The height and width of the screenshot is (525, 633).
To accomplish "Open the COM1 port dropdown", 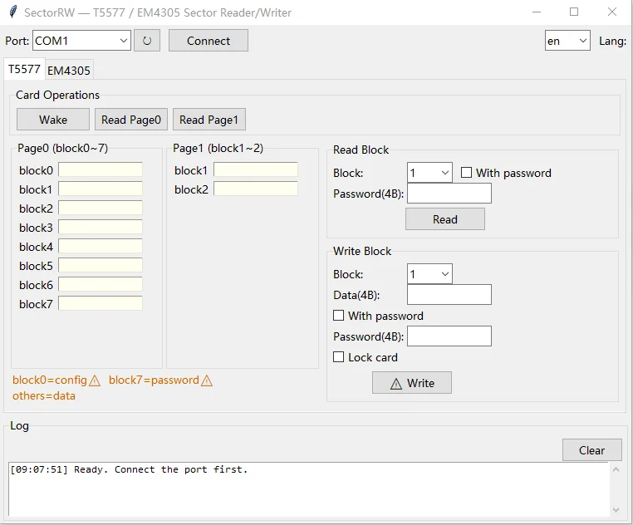I will (81, 41).
